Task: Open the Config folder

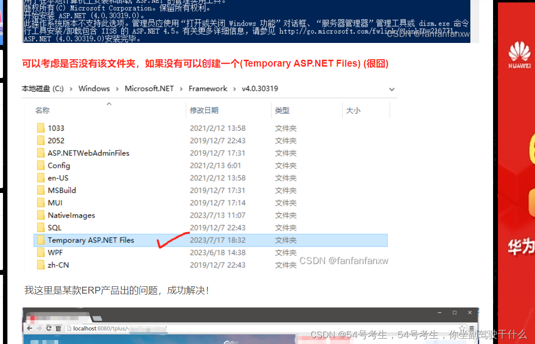Action: pos(58,165)
